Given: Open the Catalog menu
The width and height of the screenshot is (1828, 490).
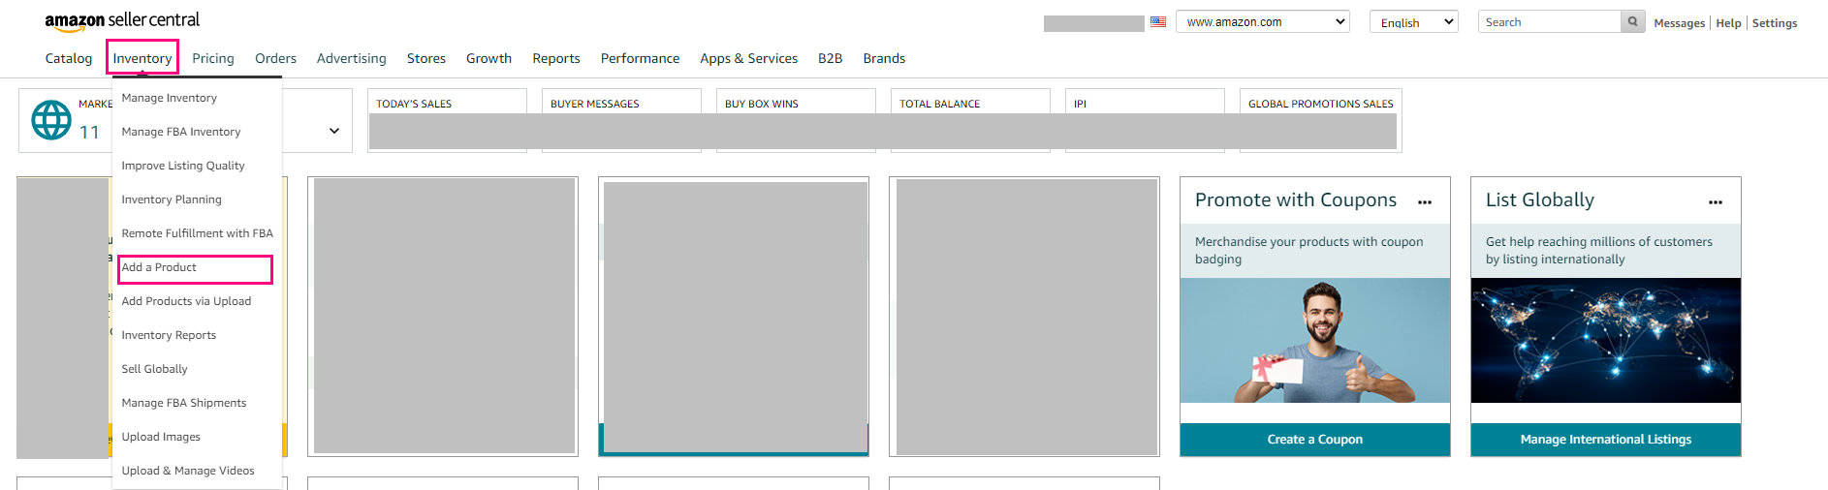Looking at the screenshot, I should tap(69, 58).
